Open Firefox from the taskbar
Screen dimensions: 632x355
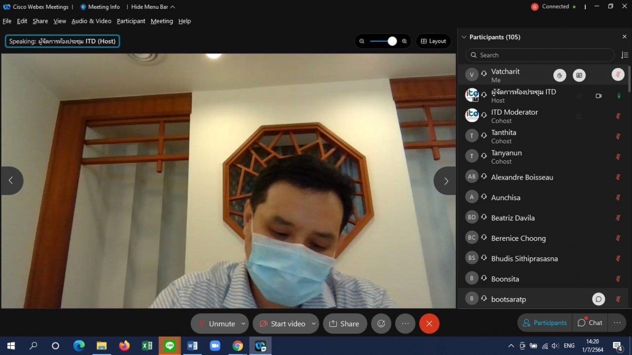click(124, 346)
